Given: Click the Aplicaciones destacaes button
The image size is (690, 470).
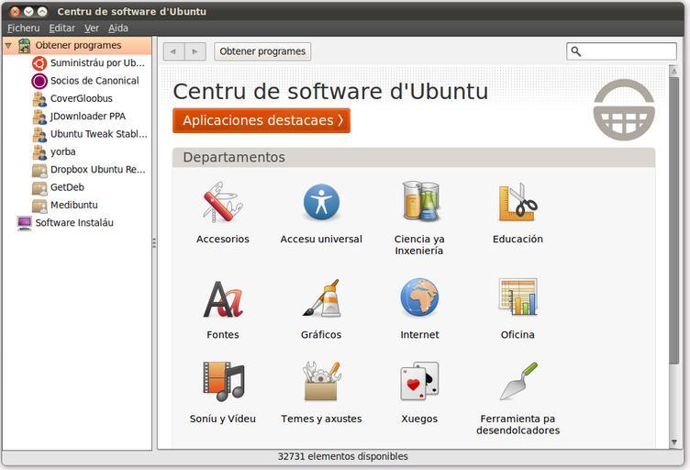Looking at the screenshot, I should pos(262,120).
